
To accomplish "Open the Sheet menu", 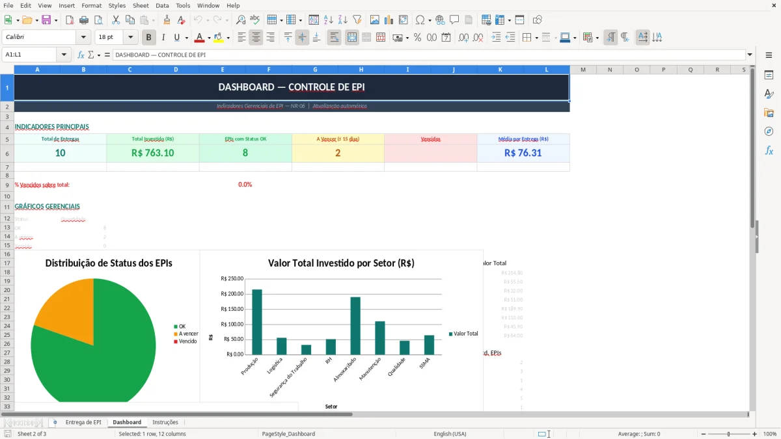I will (x=141, y=5).
